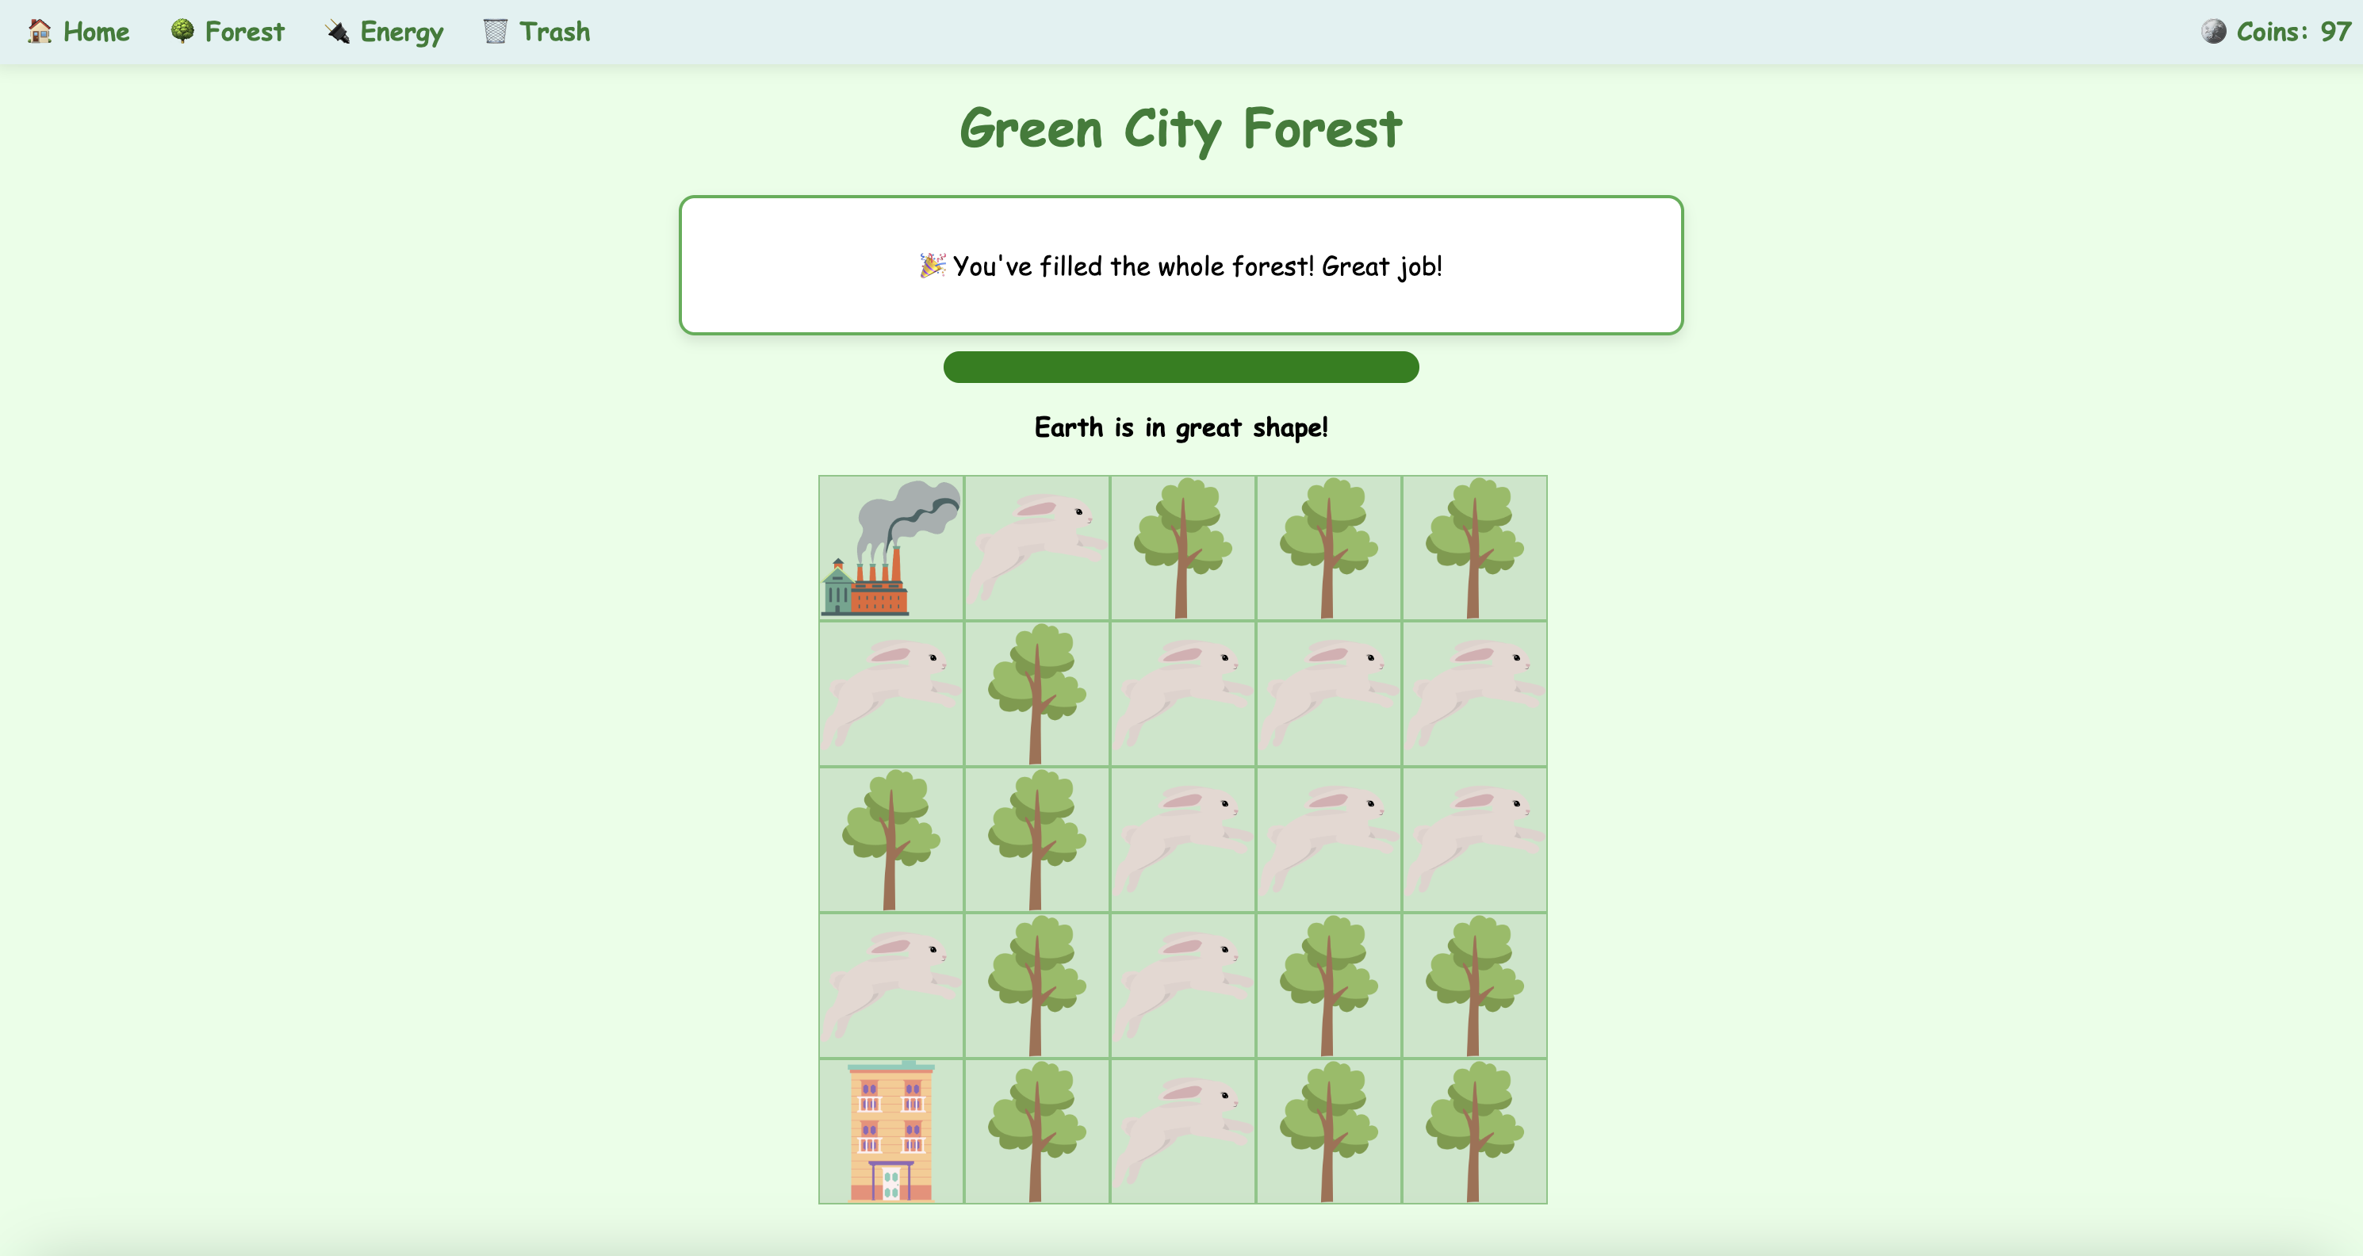This screenshot has height=1256, width=2363.
Task: Click the rabbit in the bottom grid row
Action: coord(1182,1132)
